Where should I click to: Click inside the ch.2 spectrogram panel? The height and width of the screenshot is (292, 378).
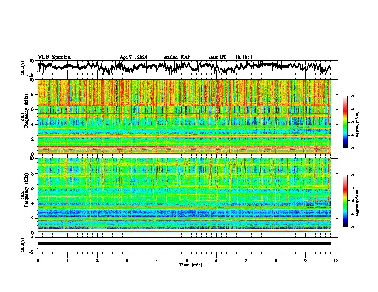(x=184, y=196)
